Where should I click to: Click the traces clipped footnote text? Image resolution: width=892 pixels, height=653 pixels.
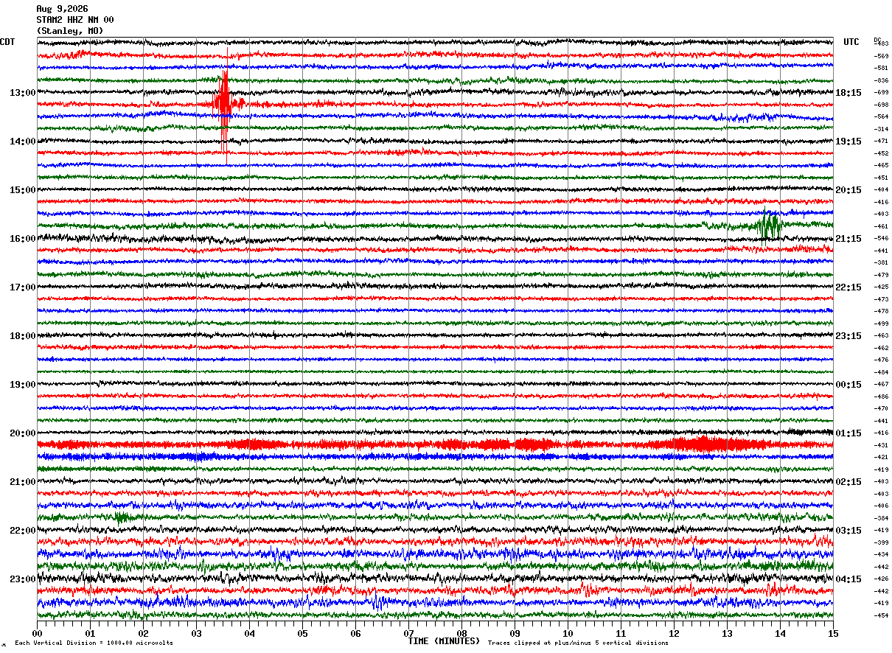[578, 643]
